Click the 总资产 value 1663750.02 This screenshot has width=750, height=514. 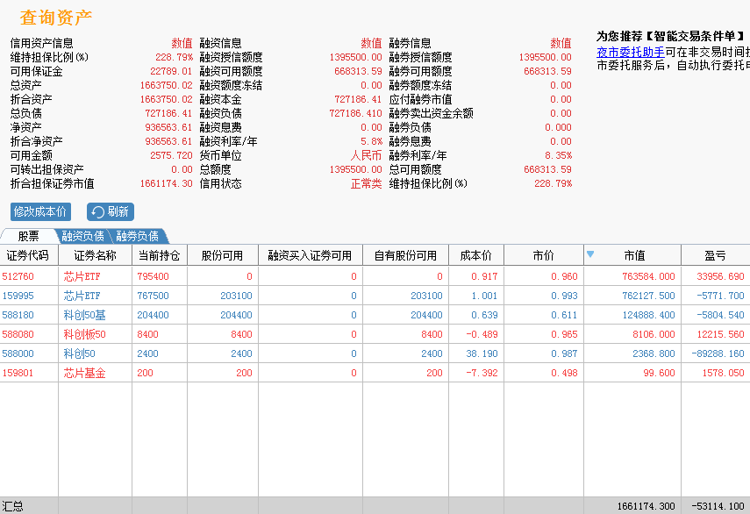pos(166,85)
